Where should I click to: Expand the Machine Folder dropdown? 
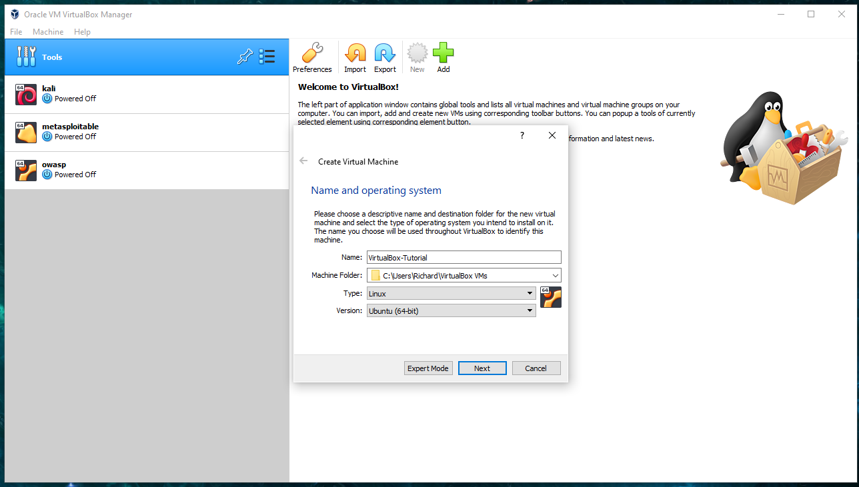pos(556,275)
